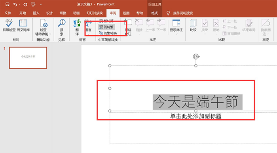
Task: Go to the previous comment with 上一条
Action: tap(150, 26)
